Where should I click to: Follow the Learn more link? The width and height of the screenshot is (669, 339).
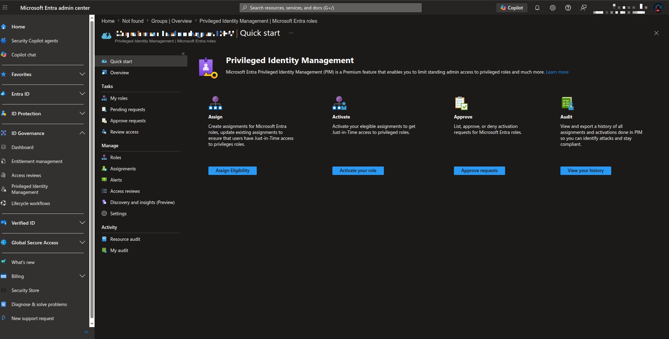coord(557,72)
